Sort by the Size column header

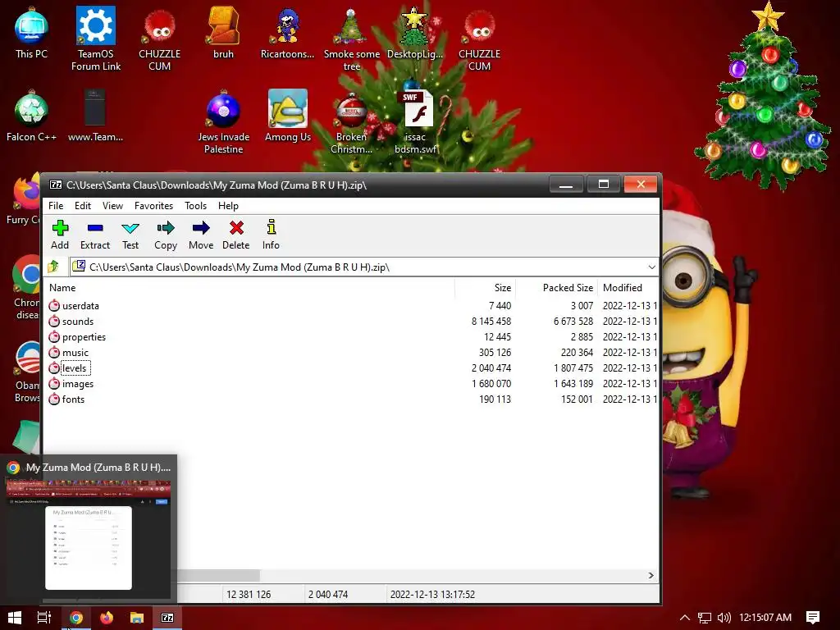point(485,288)
